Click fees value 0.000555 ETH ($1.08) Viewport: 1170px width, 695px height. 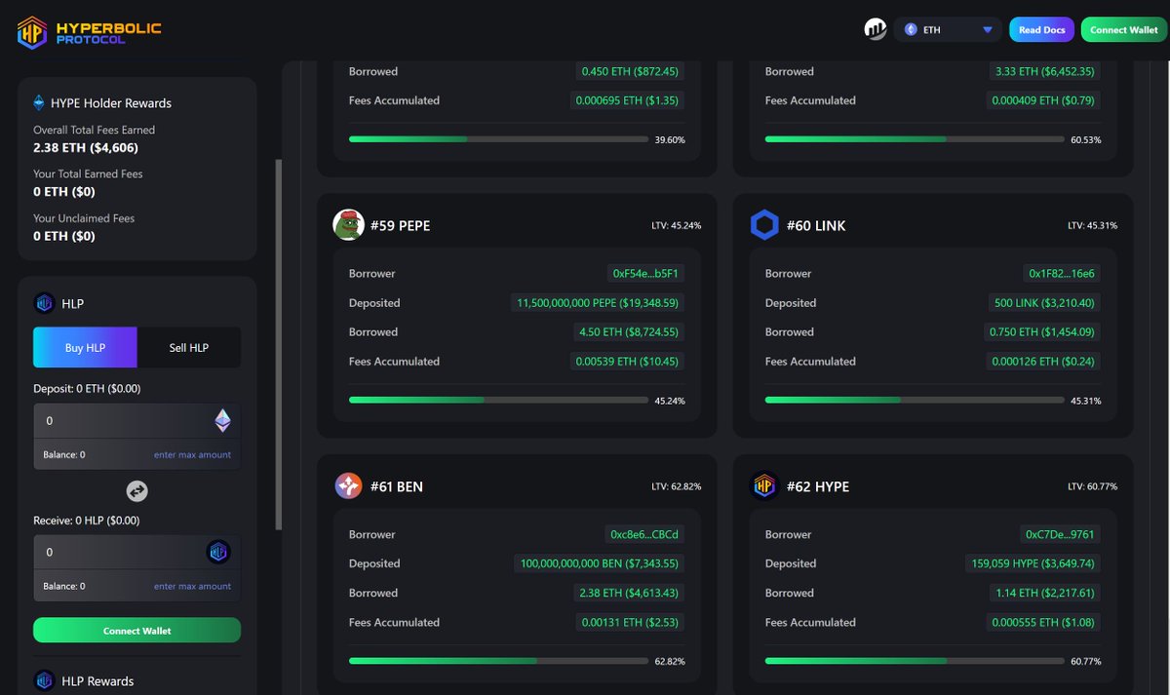click(1043, 622)
